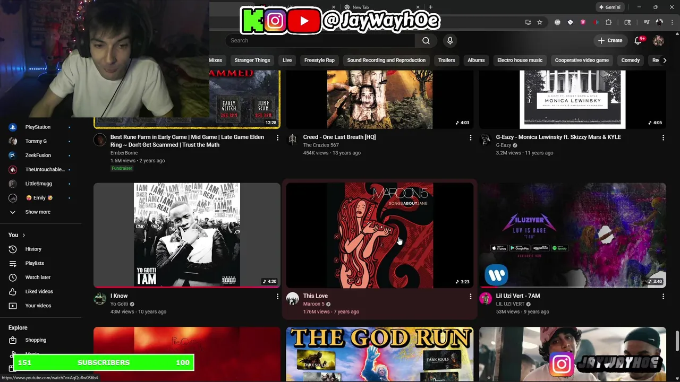Select the Cooperative video game chip
Viewport: 680px width, 382px height.
pyautogui.click(x=582, y=60)
